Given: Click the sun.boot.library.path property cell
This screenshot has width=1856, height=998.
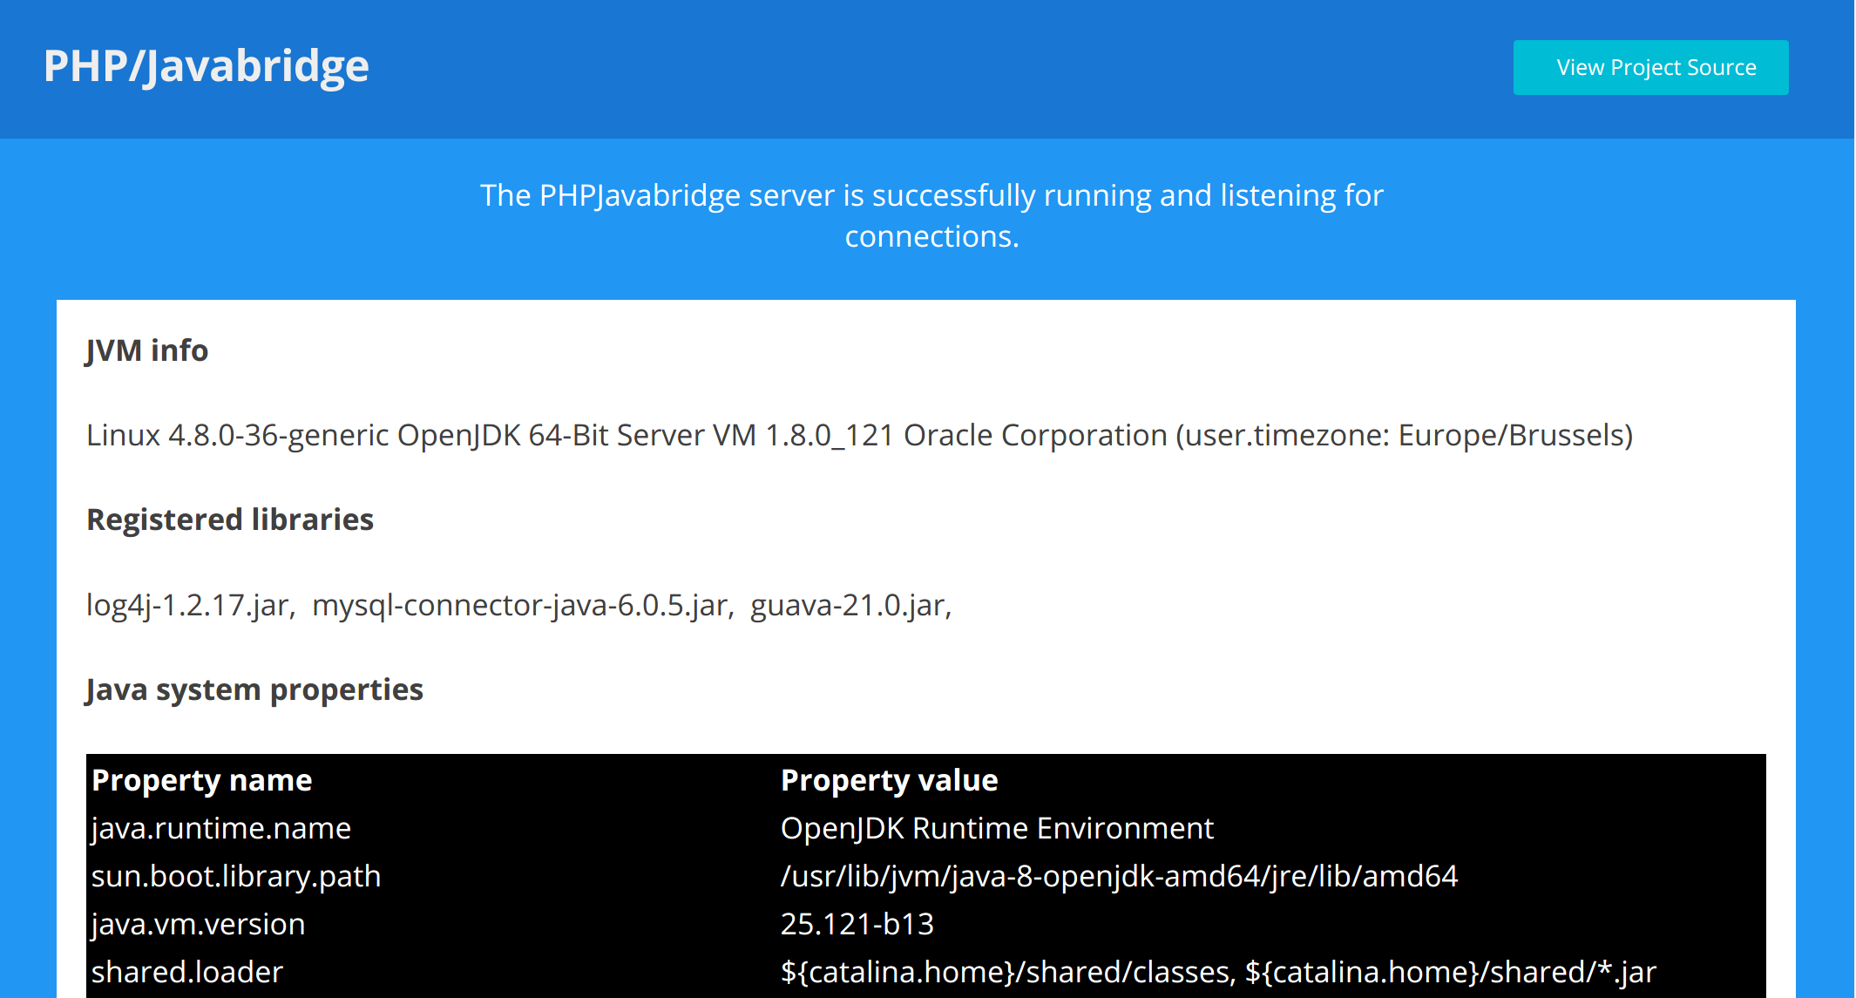Looking at the screenshot, I should (236, 876).
